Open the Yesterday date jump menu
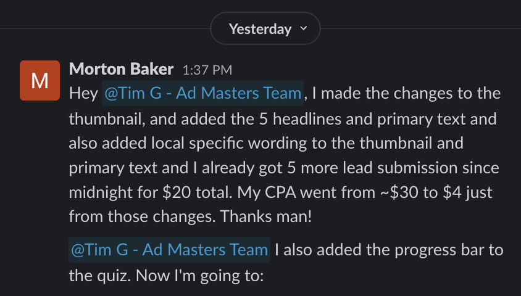This screenshot has height=296, width=521. click(x=265, y=28)
